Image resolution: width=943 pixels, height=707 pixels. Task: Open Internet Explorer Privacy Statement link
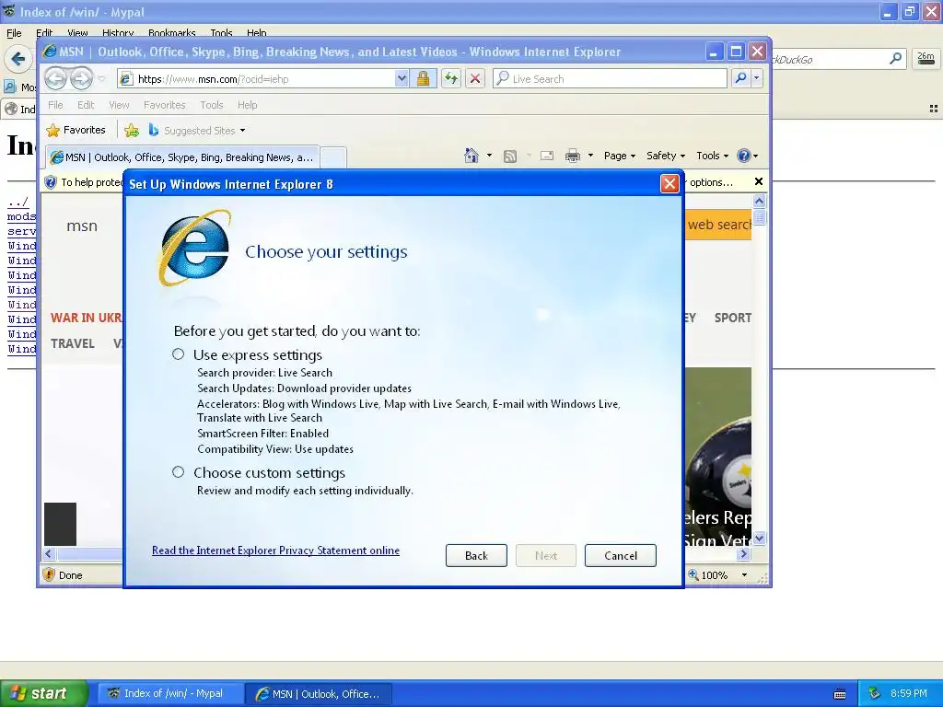(275, 551)
